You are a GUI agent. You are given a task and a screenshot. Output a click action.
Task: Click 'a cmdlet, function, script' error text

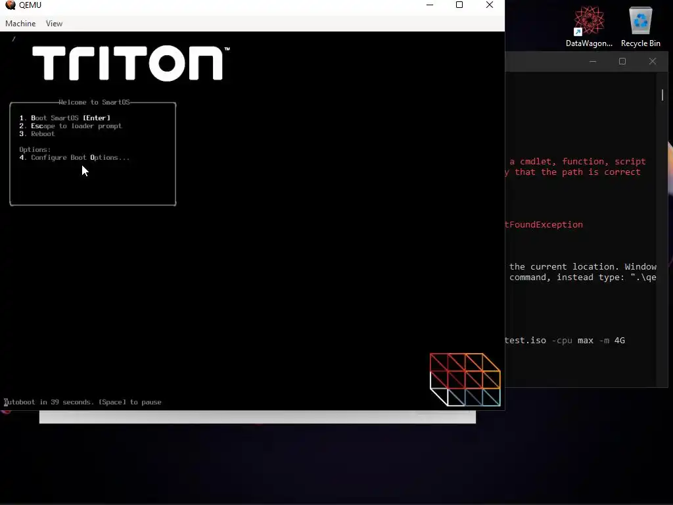pos(577,162)
